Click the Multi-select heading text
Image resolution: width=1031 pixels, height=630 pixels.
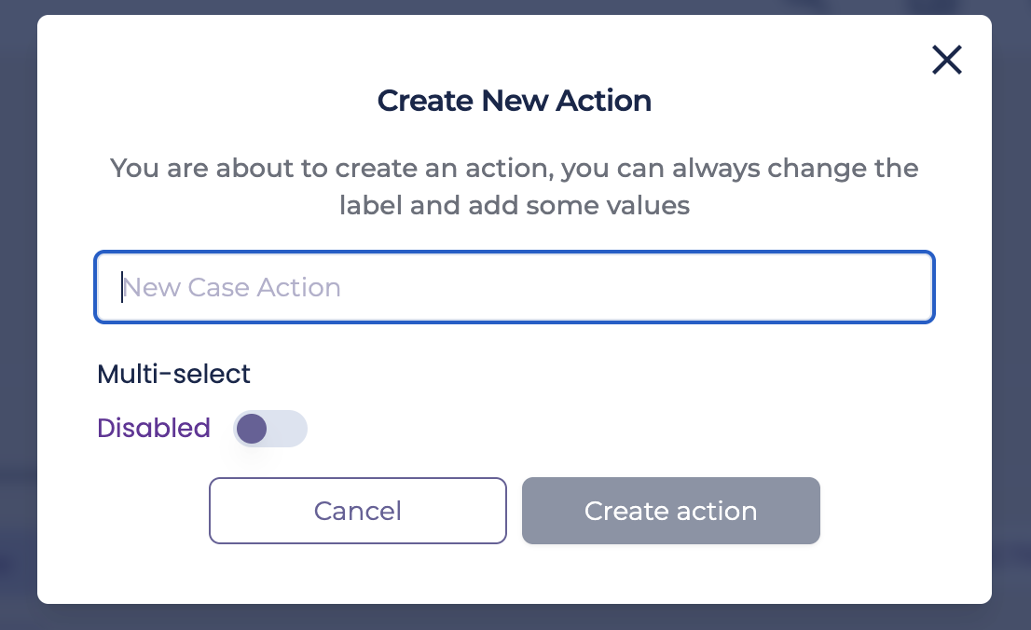tap(172, 374)
